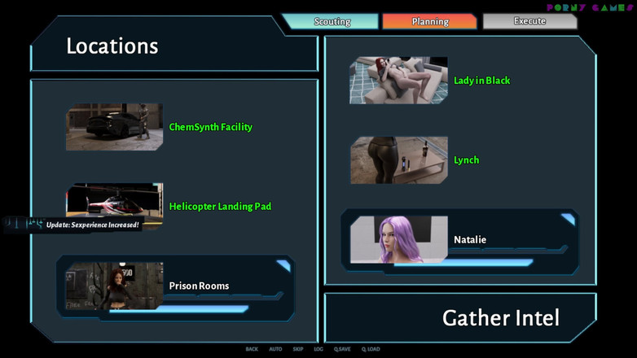This screenshot has height=358, width=637.
Task: Activate SKIP in the bottom menu
Action: pos(298,349)
